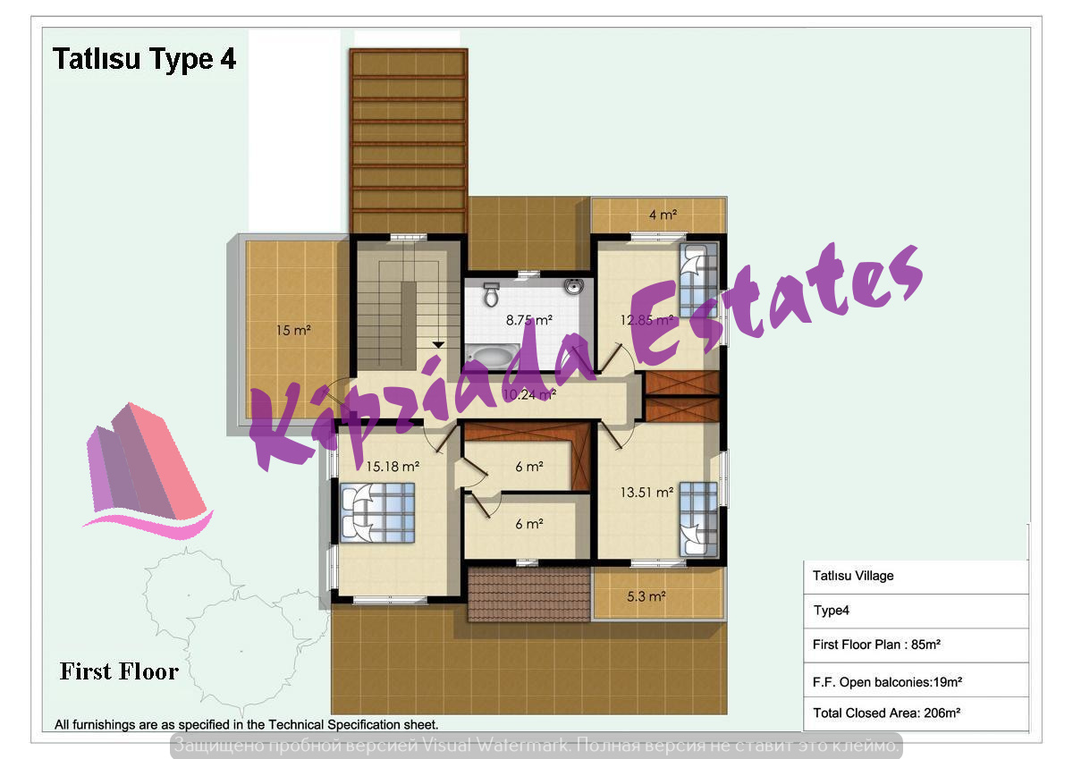
Task: Click the tiled roof section below the 6 m² room
Action: click(528, 594)
